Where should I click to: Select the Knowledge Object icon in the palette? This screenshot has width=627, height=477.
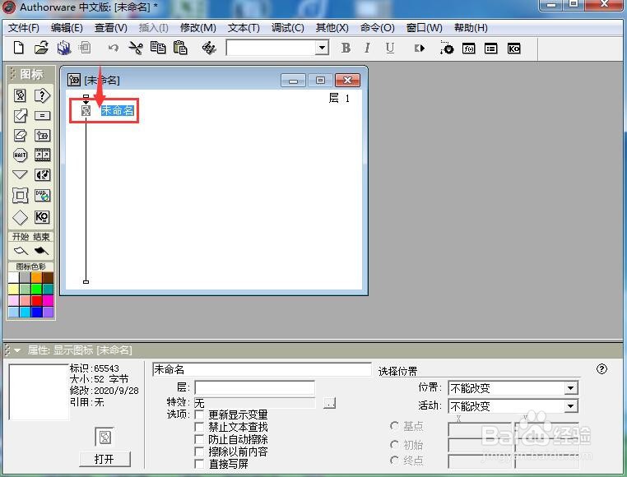tap(42, 217)
